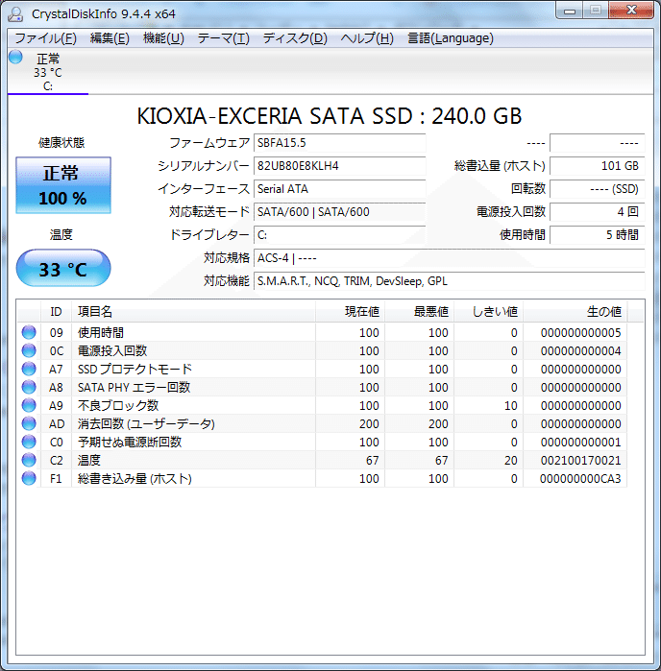Select the 総書き込み量 (ホスト) attribute name
The image size is (661, 671).
pos(135,478)
